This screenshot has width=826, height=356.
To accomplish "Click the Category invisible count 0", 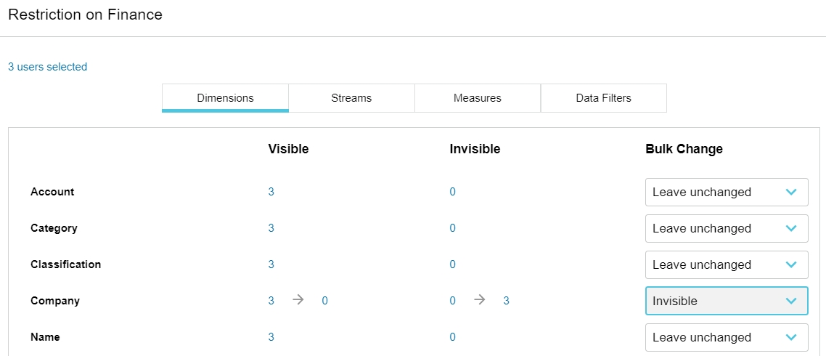I will point(453,229).
